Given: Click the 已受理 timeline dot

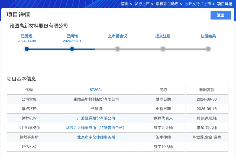Looking at the screenshot, I should click(27, 49).
